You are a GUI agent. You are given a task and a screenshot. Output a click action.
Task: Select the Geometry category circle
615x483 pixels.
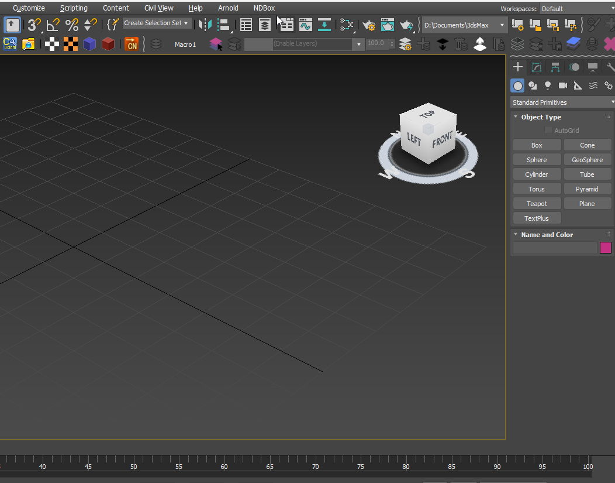tap(518, 85)
